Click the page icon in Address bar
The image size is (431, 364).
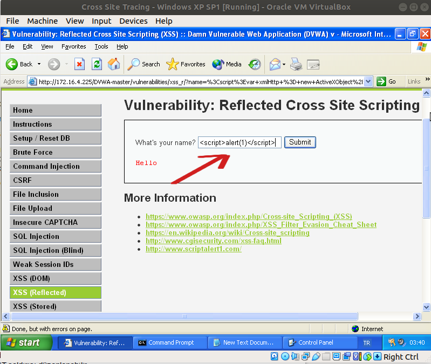pos(33,81)
